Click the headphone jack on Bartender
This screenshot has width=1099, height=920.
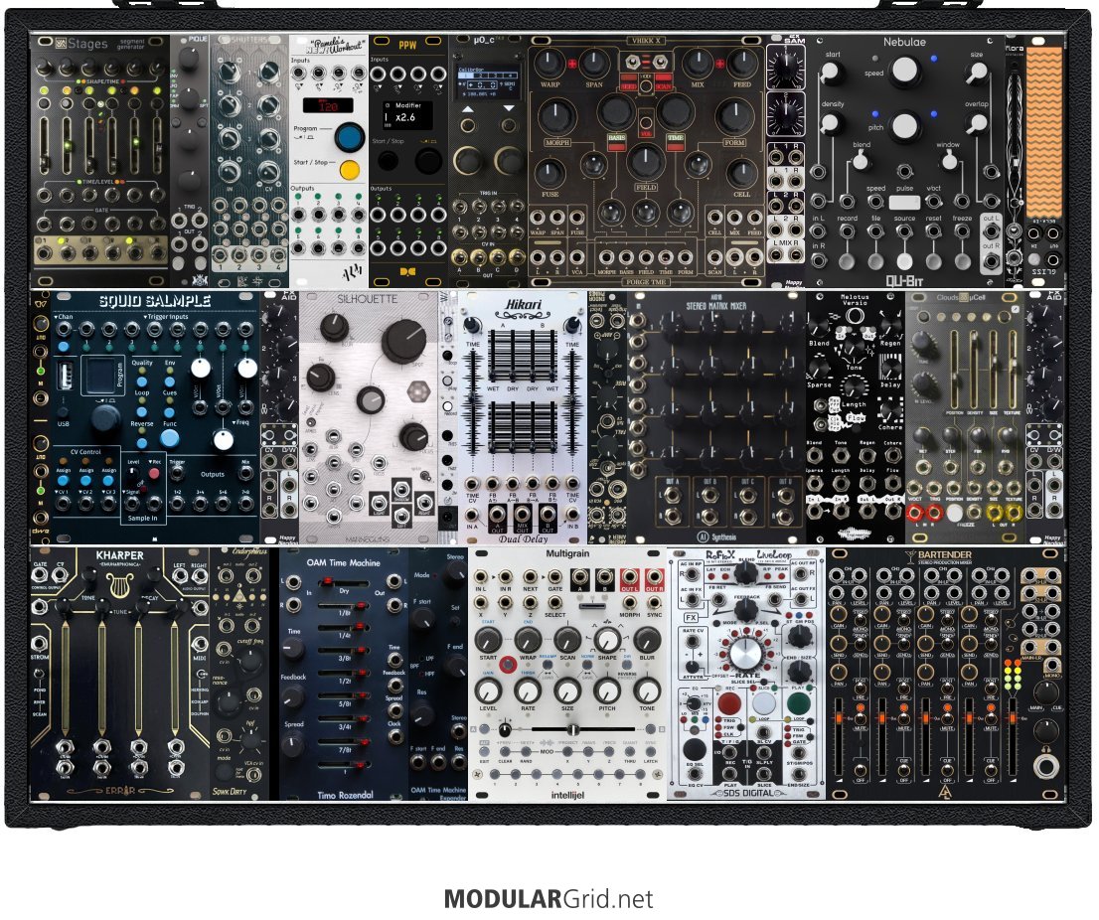[x=1045, y=766]
